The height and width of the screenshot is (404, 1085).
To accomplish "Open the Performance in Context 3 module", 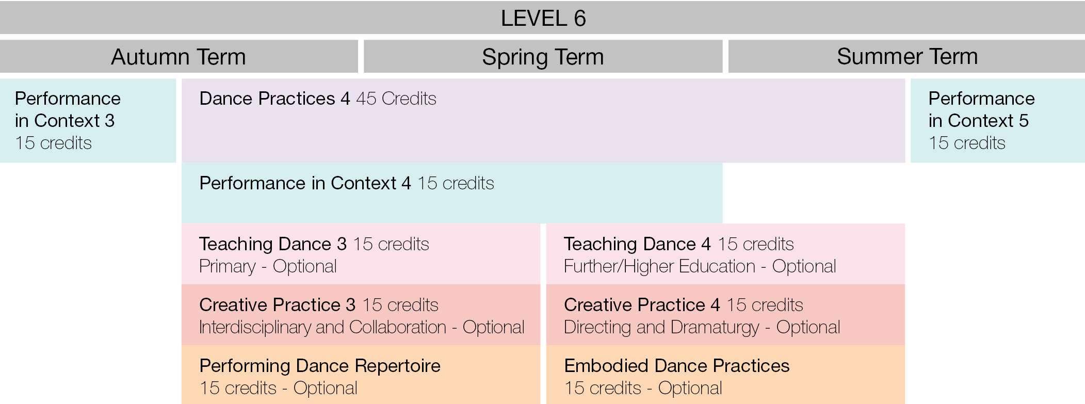I will pyautogui.click(x=88, y=120).
